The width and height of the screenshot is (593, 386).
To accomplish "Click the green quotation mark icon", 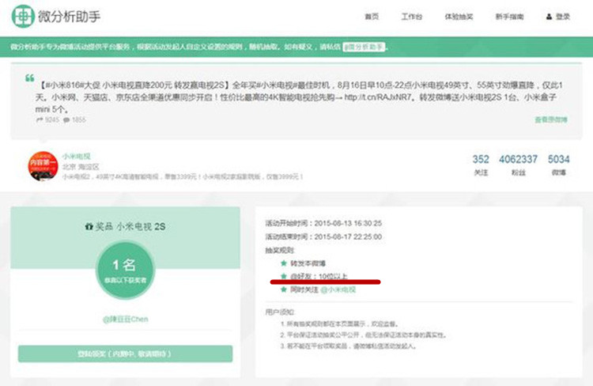I will click(30, 78).
